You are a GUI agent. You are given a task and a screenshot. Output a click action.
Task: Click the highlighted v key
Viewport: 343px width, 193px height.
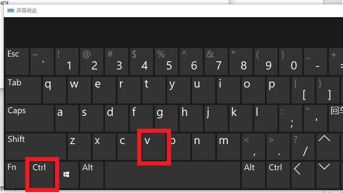tap(154, 147)
